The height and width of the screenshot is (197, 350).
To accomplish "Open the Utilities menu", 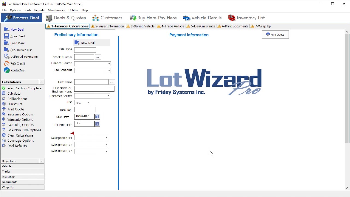I will click(x=73, y=10).
